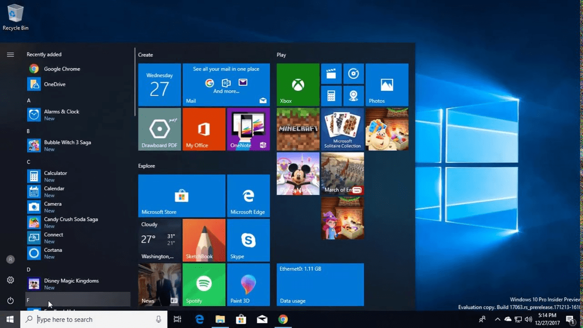Open the Skype tile

click(248, 240)
